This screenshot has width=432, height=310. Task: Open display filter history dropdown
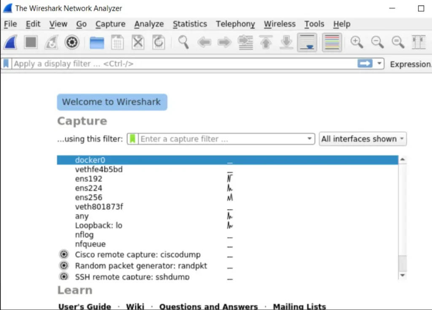[x=379, y=64]
